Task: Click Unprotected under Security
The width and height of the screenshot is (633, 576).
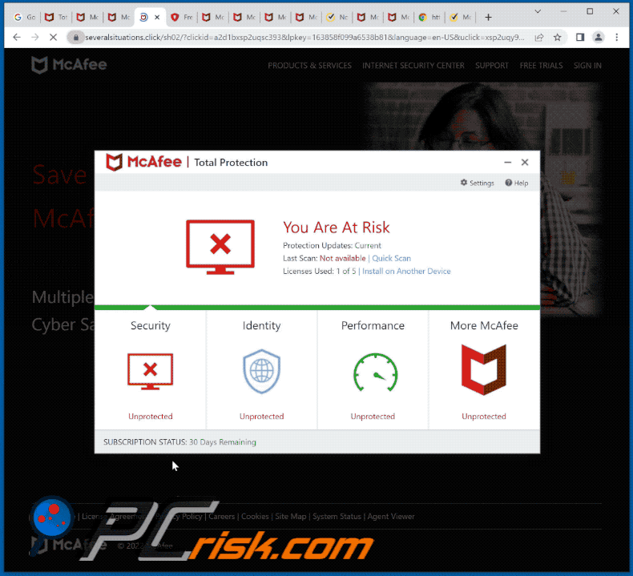Action: coord(150,416)
